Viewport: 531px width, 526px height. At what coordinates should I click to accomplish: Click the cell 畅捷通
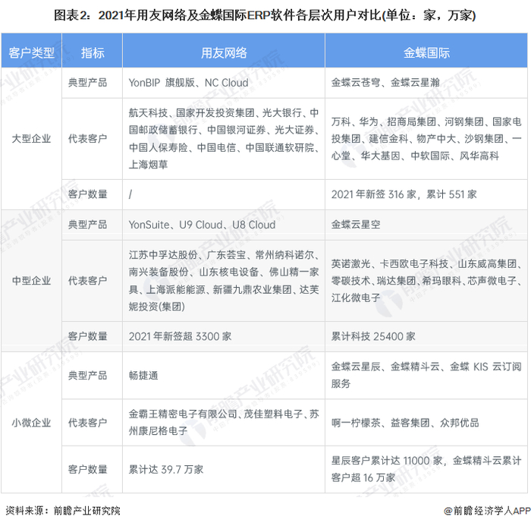point(224,376)
